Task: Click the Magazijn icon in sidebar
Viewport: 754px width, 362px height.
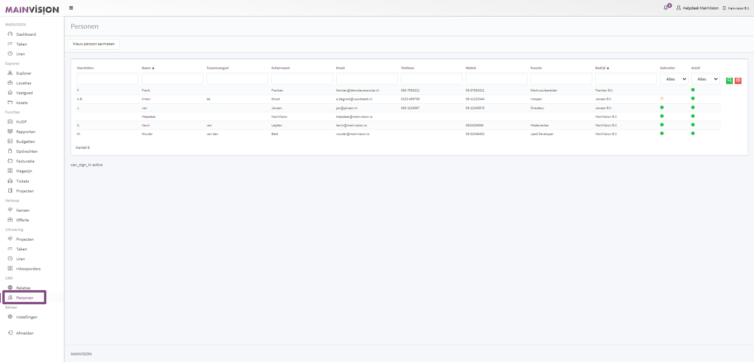Action: [10, 171]
